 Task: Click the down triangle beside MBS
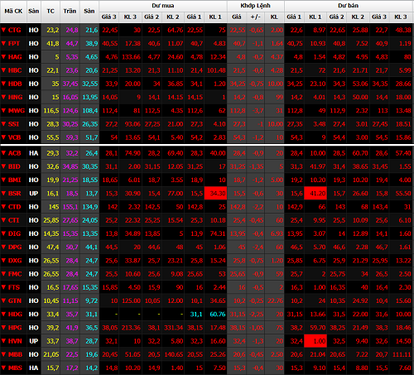point(3,368)
